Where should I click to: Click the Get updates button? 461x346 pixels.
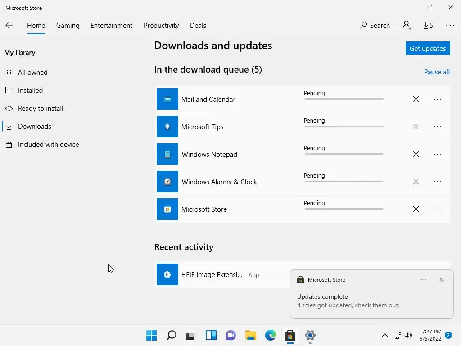[x=428, y=48]
